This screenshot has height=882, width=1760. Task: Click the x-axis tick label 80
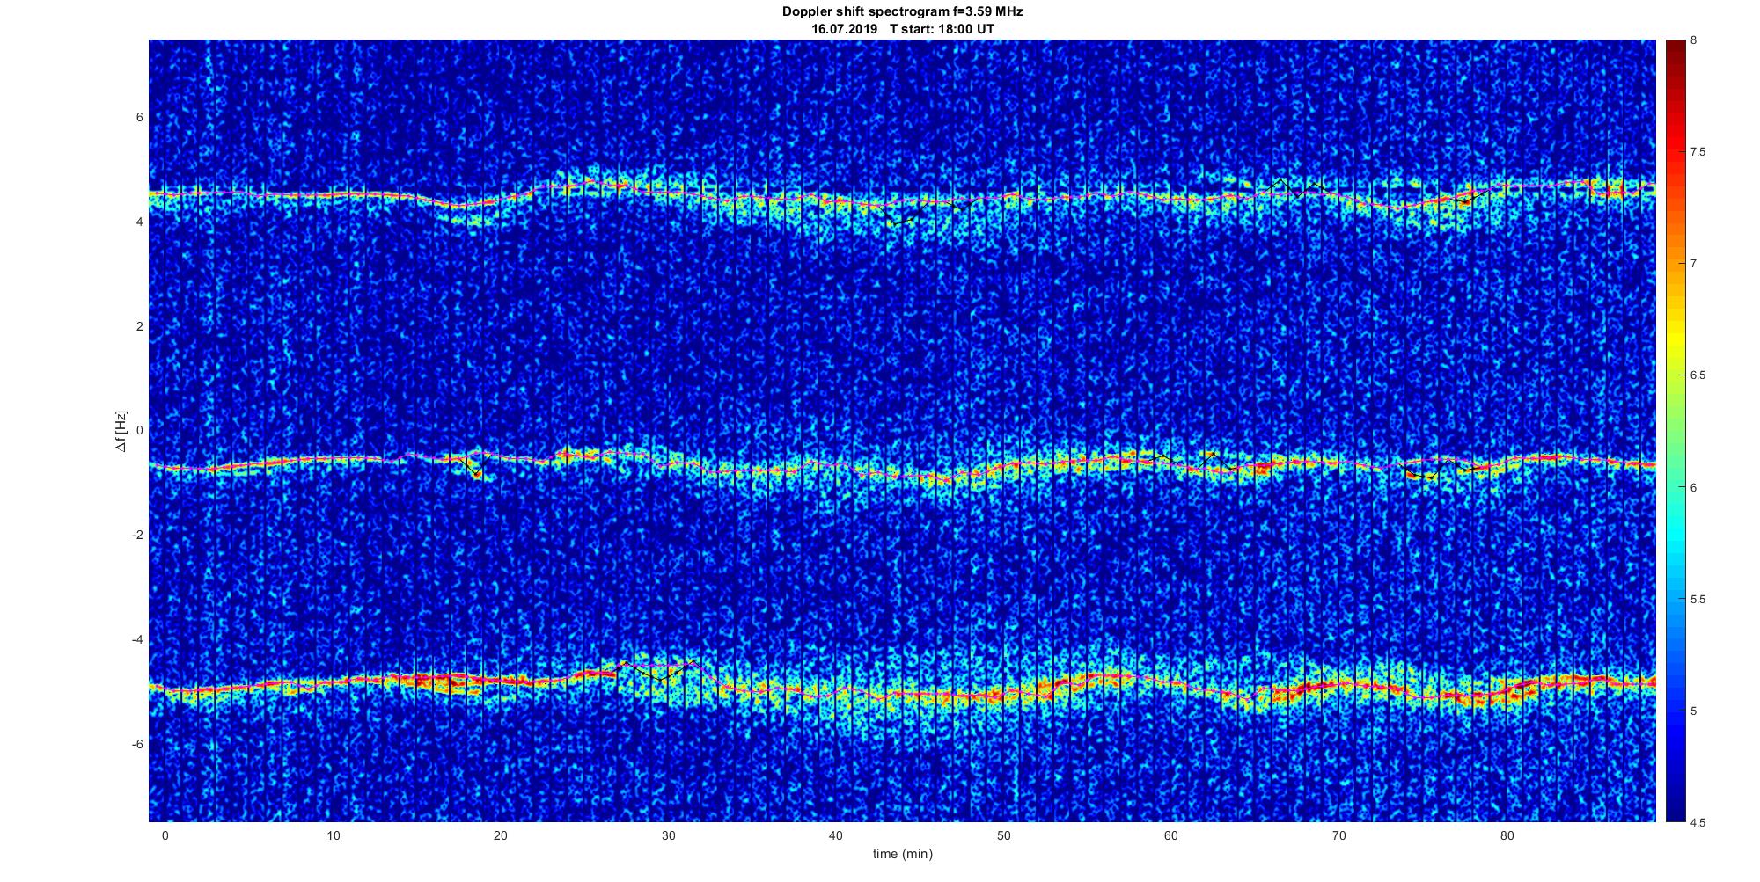point(1507,835)
